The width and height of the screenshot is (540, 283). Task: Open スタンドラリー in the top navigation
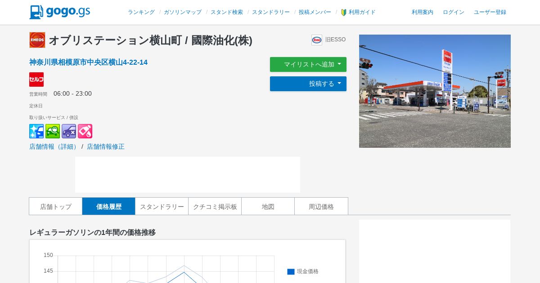click(x=271, y=12)
